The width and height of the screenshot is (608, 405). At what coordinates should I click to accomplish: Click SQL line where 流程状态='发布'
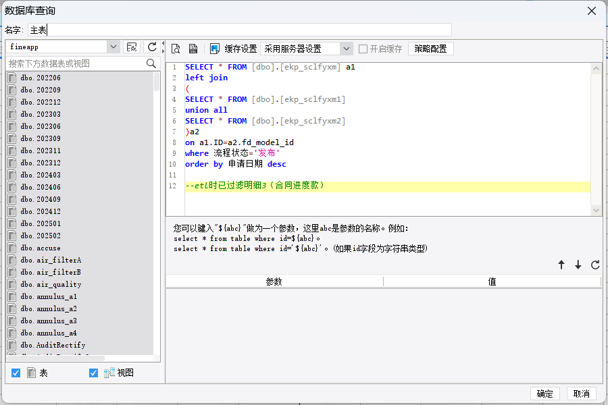(x=232, y=153)
